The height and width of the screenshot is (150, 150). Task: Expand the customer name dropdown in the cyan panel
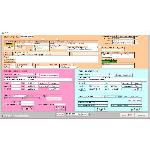point(109,75)
